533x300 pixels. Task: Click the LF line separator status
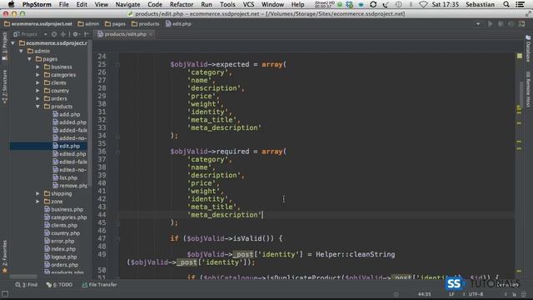(451, 294)
